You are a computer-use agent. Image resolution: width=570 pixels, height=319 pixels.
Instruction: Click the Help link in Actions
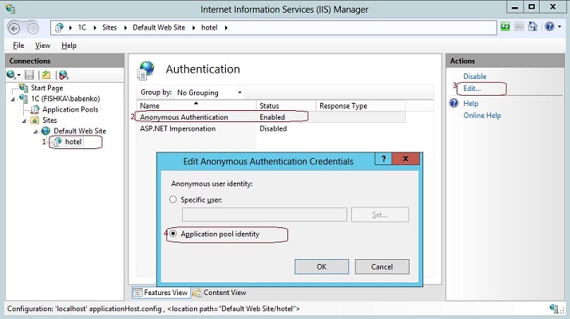(470, 104)
